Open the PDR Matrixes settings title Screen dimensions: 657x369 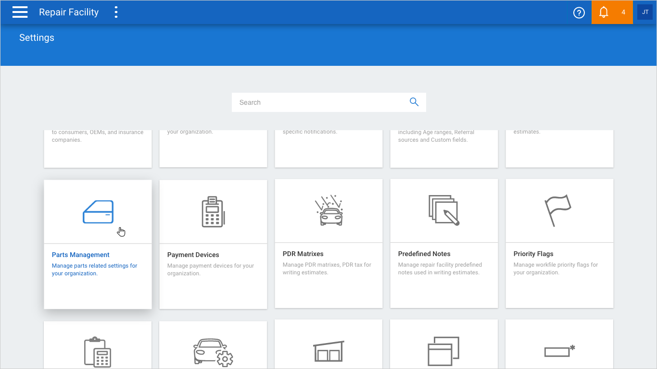pyautogui.click(x=303, y=254)
